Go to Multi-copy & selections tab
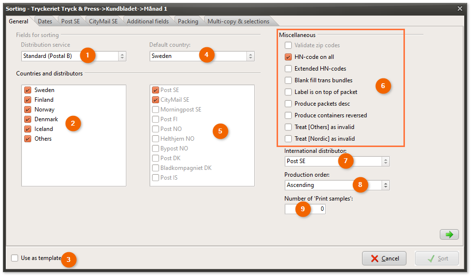 point(238,21)
